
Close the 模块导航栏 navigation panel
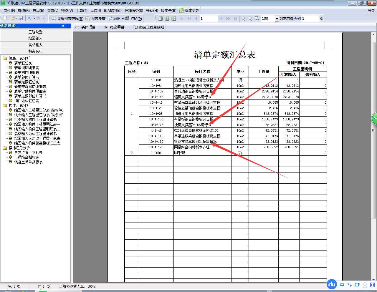click(68, 26)
